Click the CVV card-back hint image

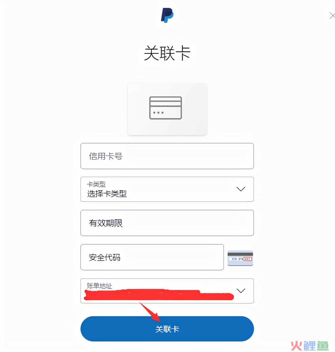(240, 258)
